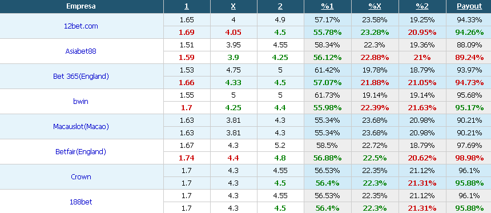Open the 188bet bookmaker link

coord(81,202)
